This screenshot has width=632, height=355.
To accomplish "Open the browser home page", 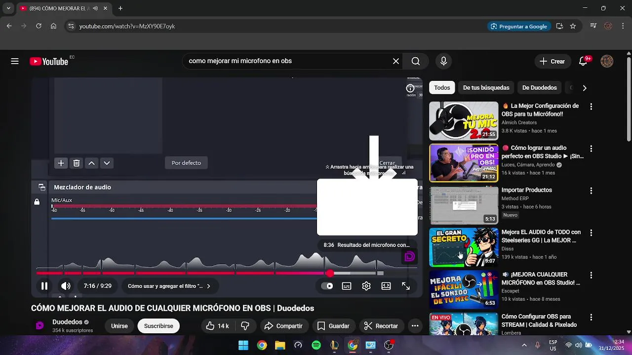I will [53, 26].
